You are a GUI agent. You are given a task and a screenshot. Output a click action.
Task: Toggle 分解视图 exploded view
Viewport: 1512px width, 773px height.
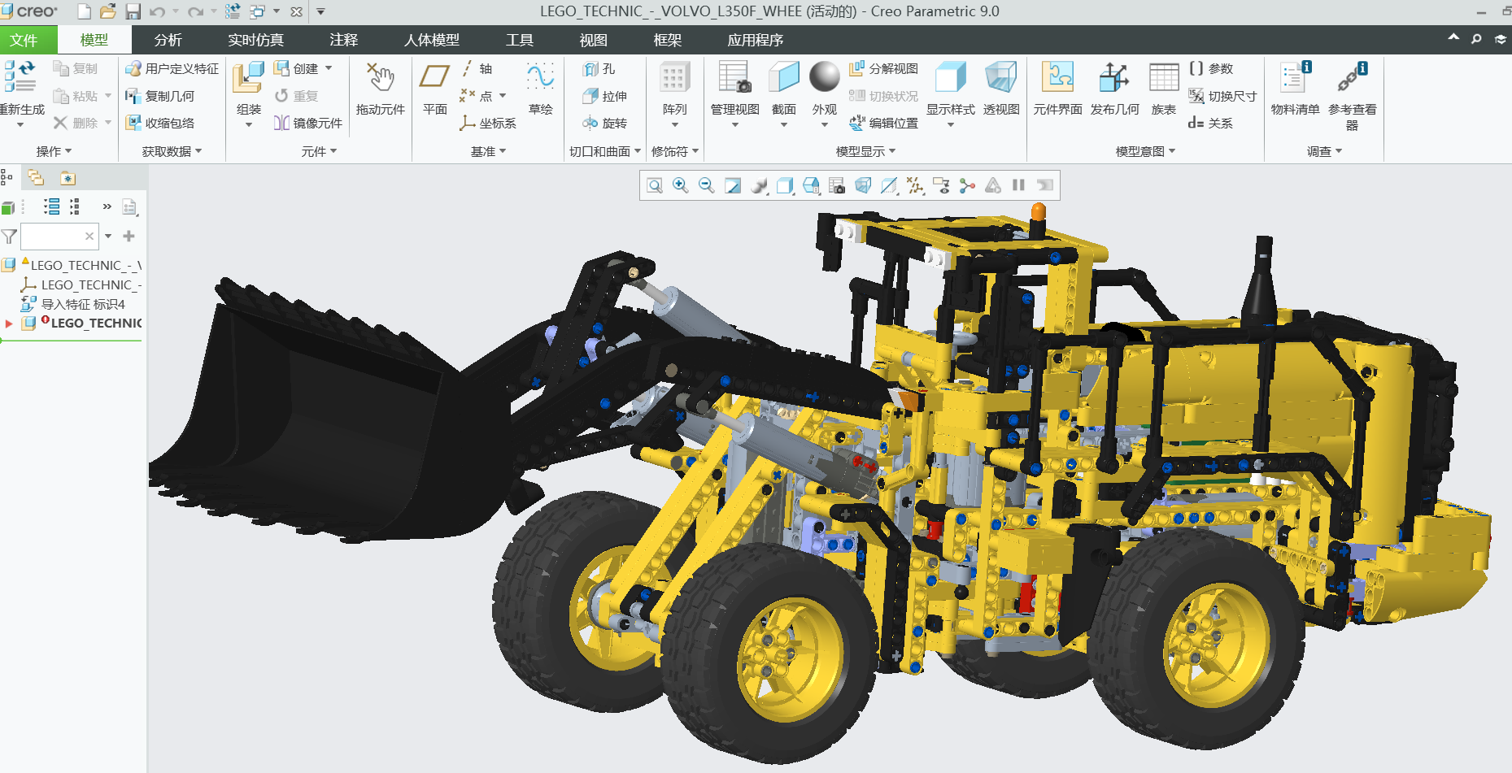pos(883,69)
